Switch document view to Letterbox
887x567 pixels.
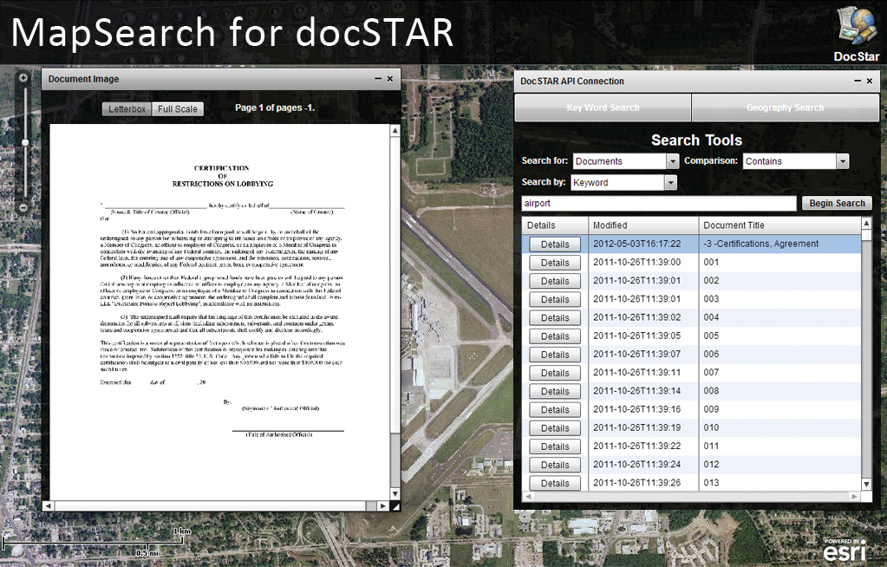127,109
